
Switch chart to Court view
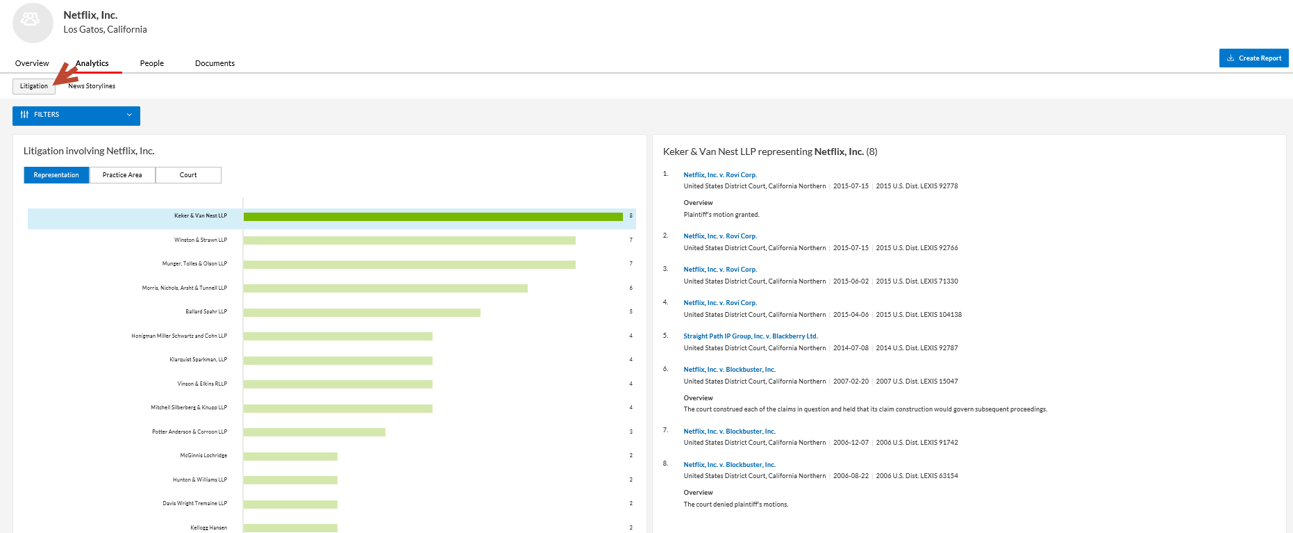(x=188, y=175)
